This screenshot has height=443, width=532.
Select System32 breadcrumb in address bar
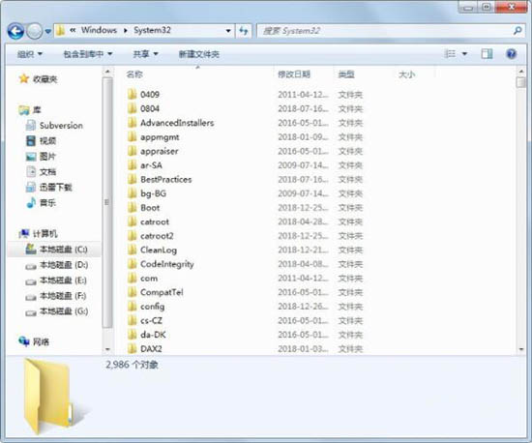[152, 30]
